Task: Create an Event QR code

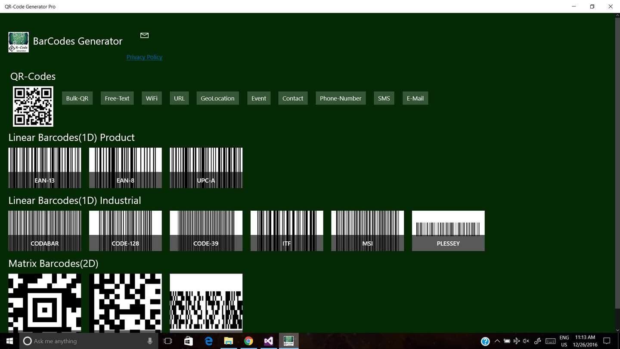Action: click(x=259, y=98)
